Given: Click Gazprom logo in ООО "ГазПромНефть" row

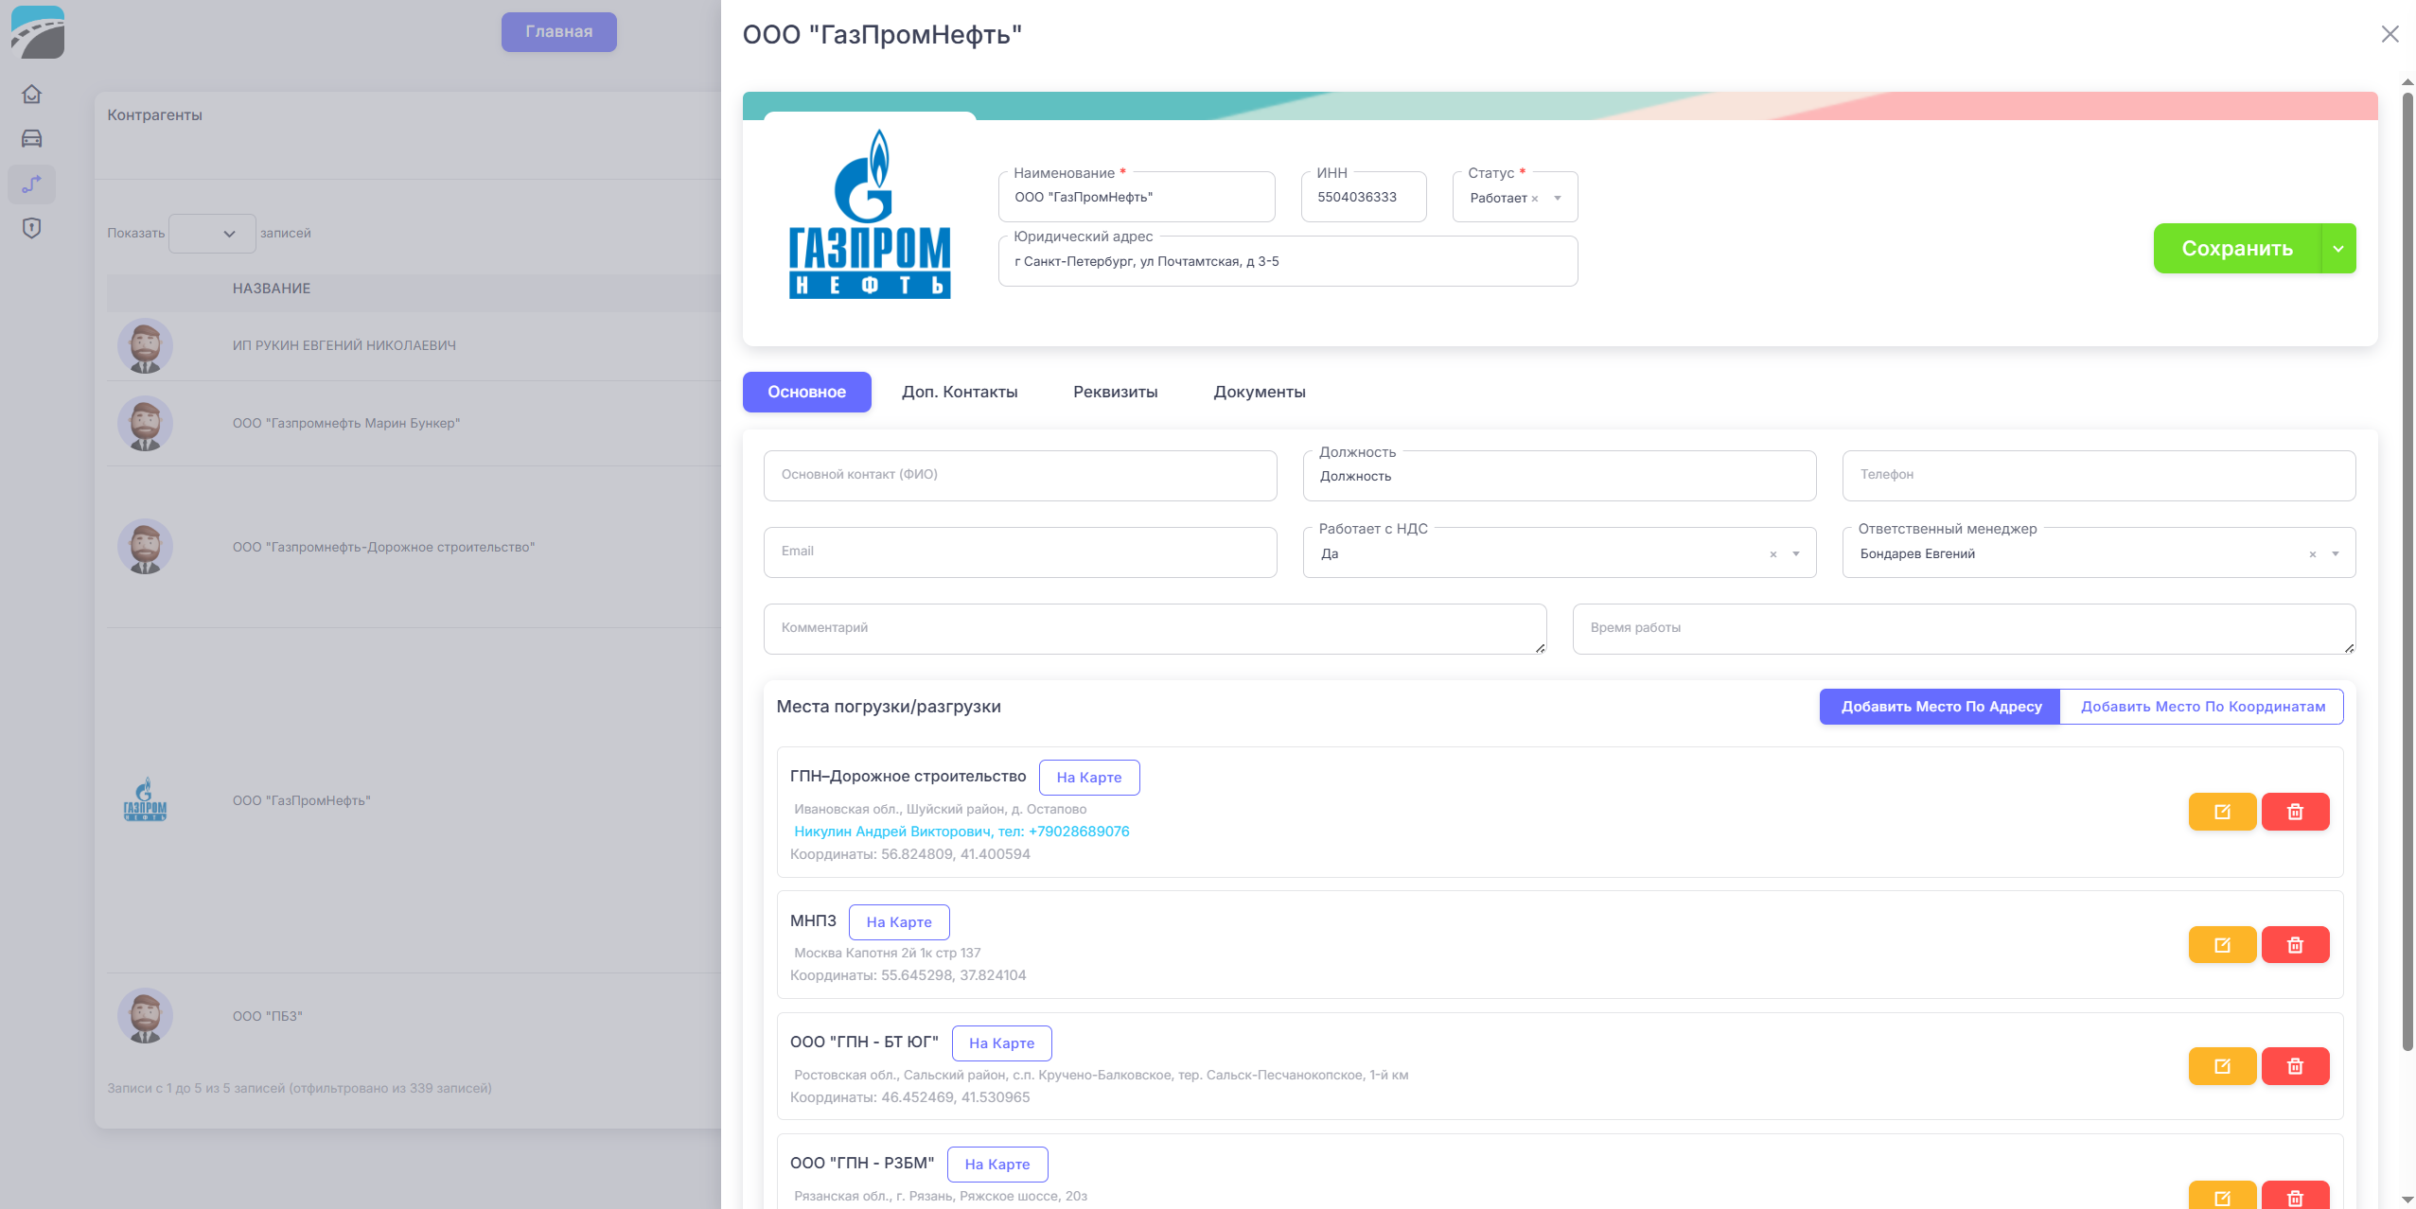Looking at the screenshot, I should pyautogui.click(x=145, y=799).
